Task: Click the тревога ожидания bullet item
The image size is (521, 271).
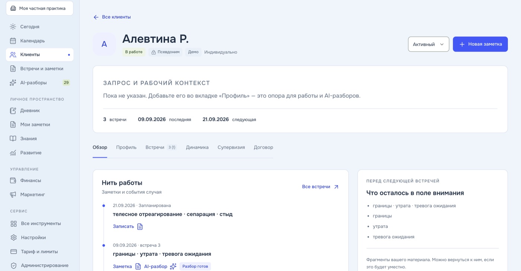Action: (x=393, y=237)
